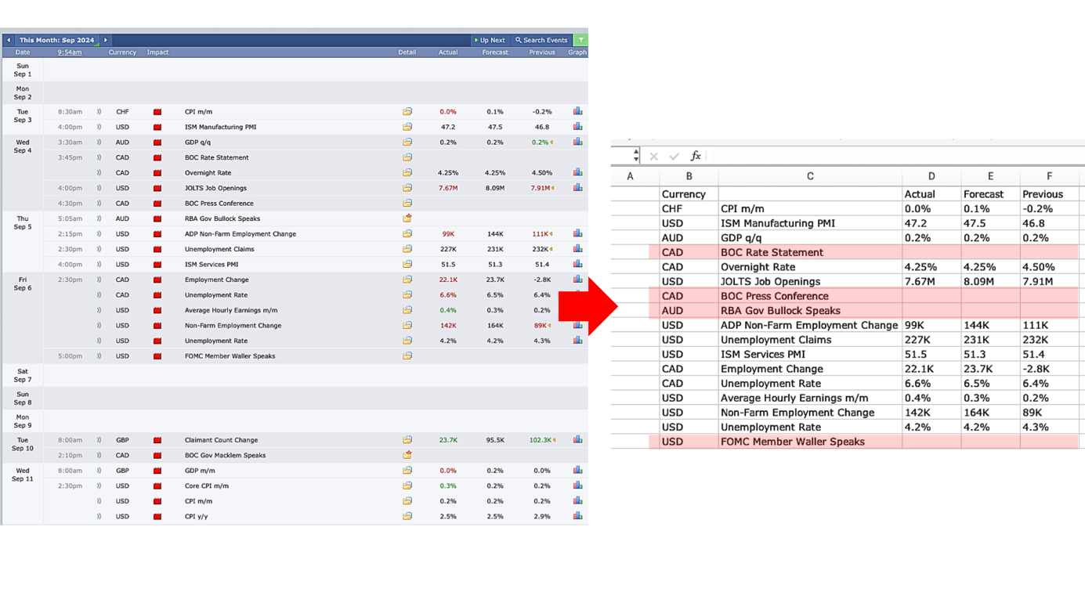
Task: Open graph icon for ISM Manufacturing PMI
Action: 577,127
